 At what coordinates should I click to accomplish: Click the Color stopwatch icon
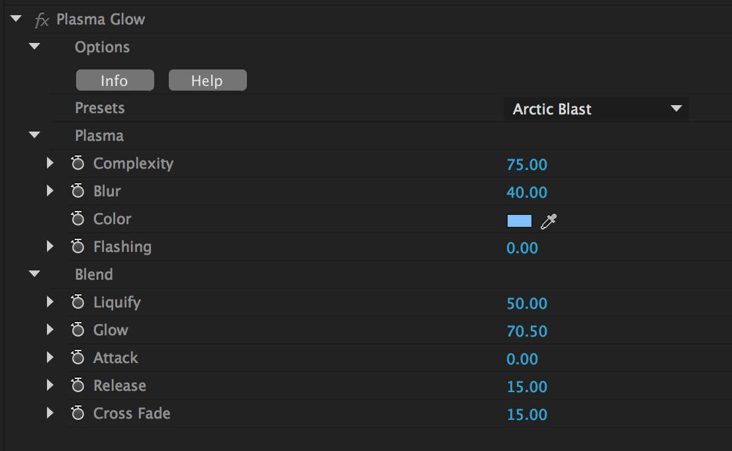pos(78,219)
